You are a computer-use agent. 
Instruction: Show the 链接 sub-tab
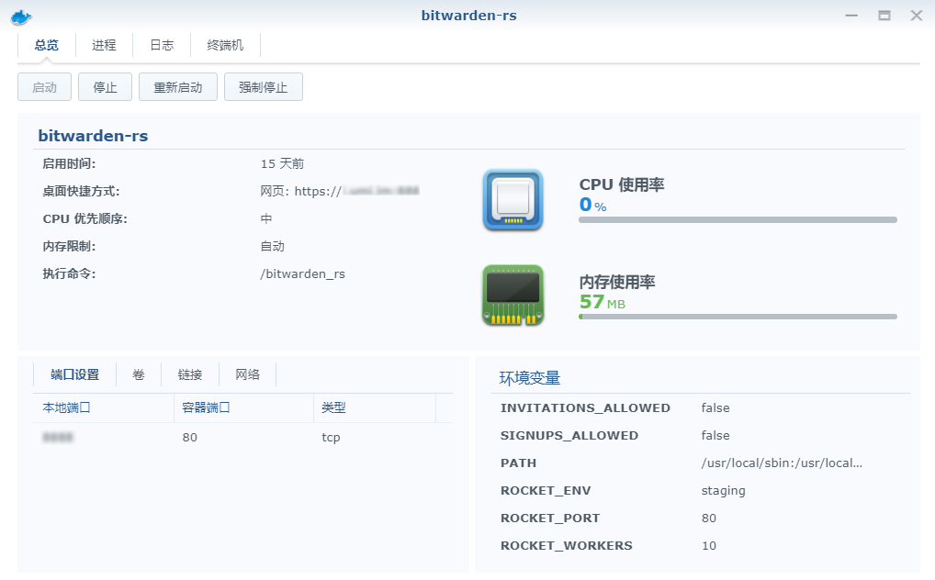click(190, 374)
